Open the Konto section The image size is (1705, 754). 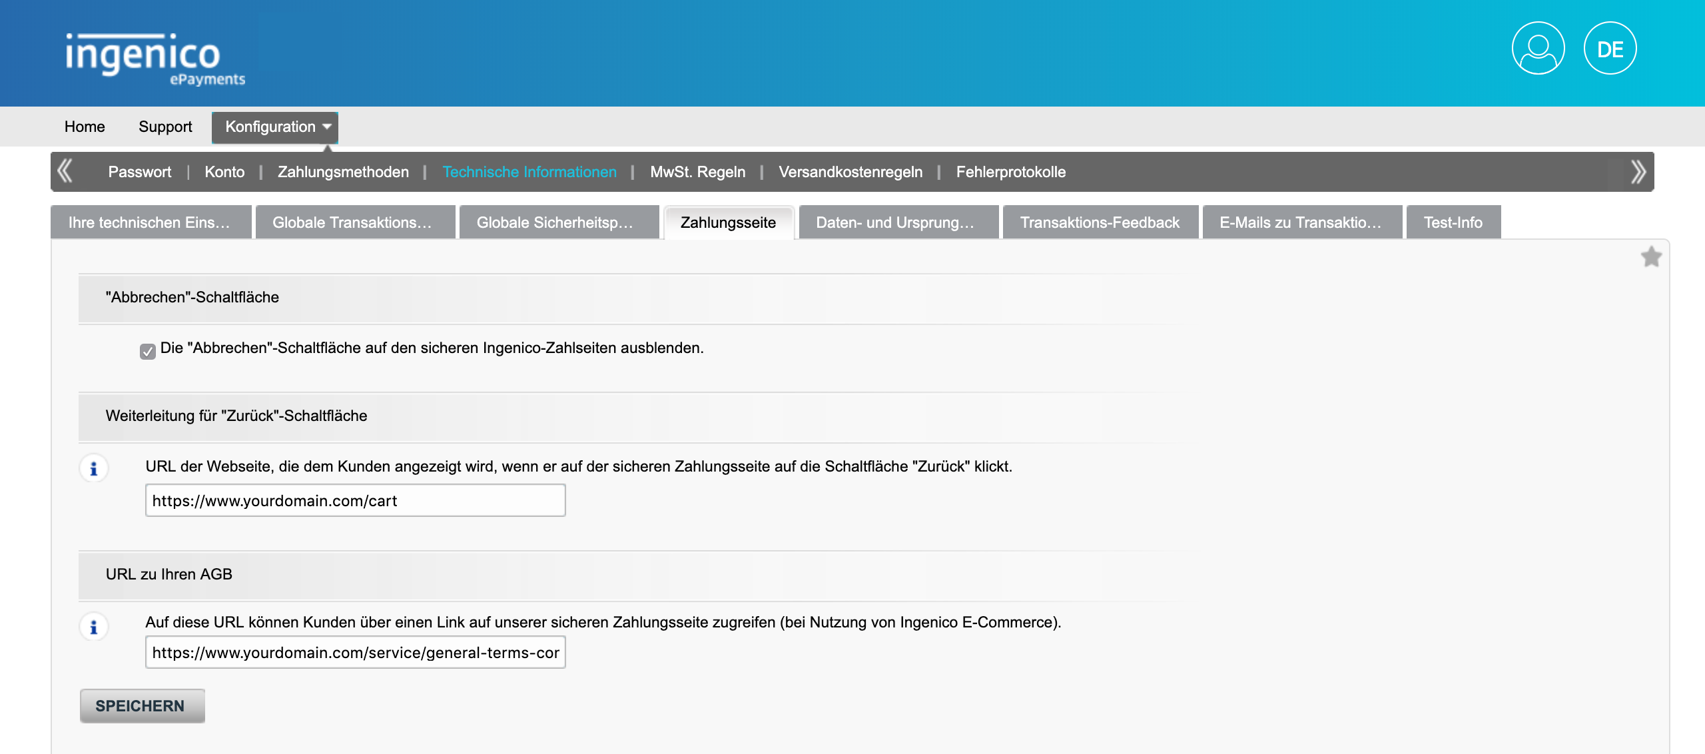(x=224, y=172)
